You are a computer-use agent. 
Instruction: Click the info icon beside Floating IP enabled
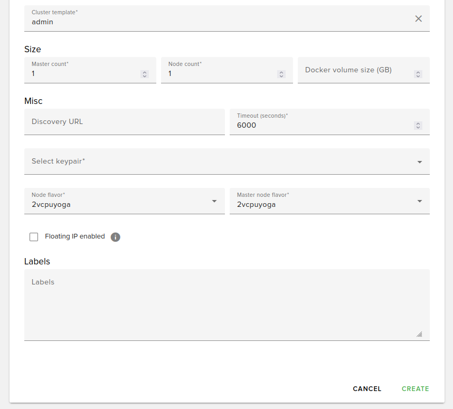point(115,237)
